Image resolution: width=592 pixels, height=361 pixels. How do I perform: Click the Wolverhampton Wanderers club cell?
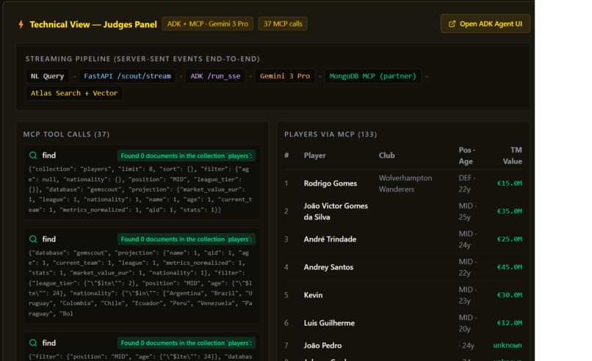405,183
